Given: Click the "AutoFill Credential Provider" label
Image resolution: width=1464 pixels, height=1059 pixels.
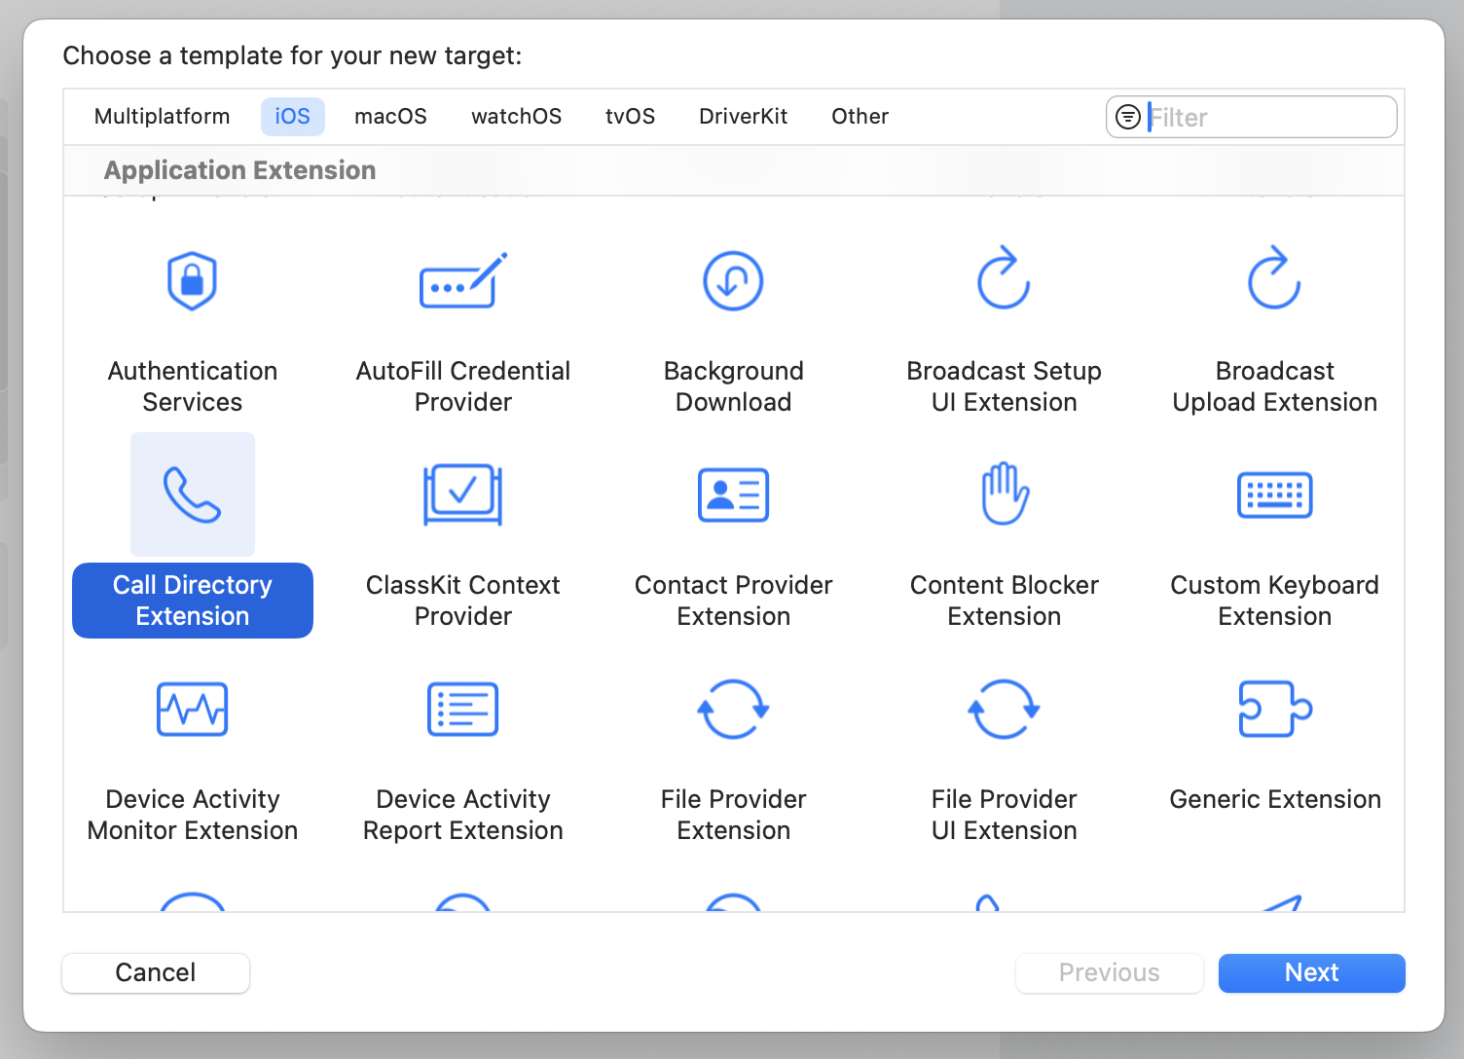Looking at the screenshot, I should (x=463, y=386).
